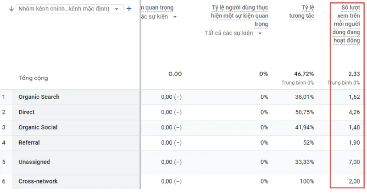Select the Organic Search row label
Screen dimensions: 367x194
tap(39, 97)
